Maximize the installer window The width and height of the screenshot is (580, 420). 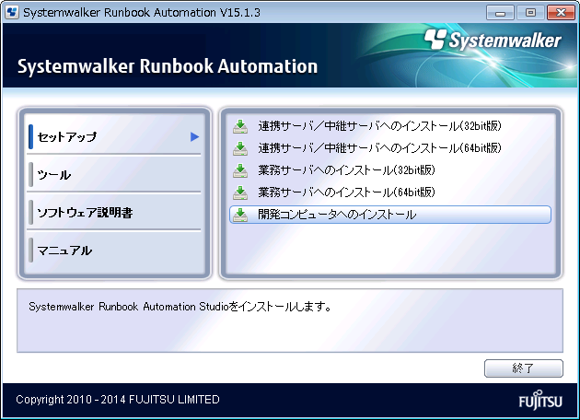tap(530, 13)
